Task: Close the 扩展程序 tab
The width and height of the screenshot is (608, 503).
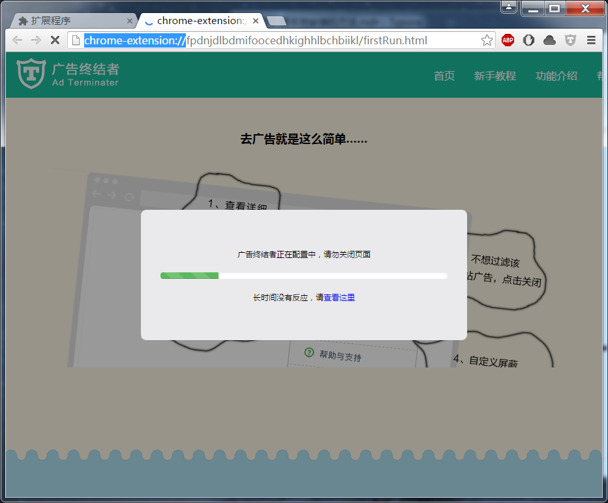Action: pos(129,21)
